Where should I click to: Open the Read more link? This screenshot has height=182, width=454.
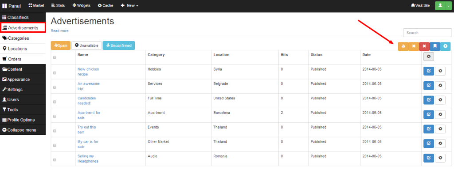click(x=60, y=30)
